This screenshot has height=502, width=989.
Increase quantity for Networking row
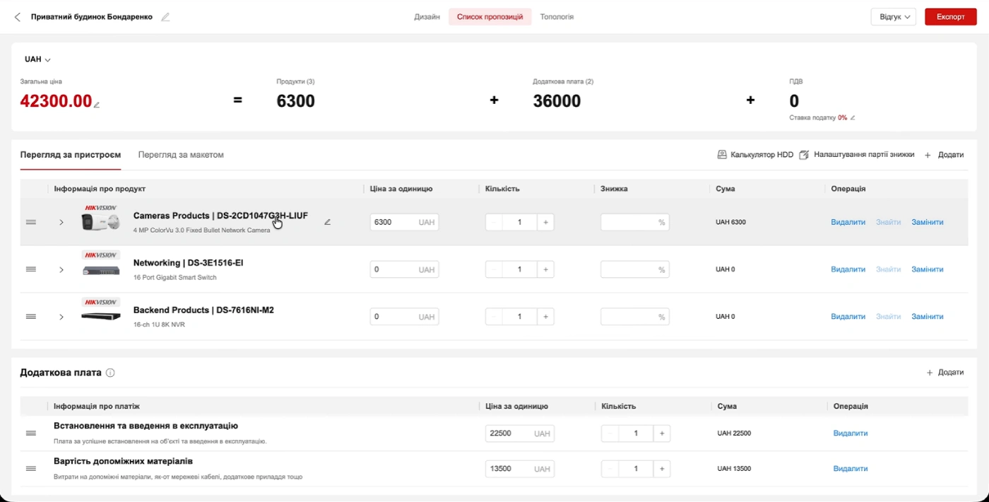point(545,269)
